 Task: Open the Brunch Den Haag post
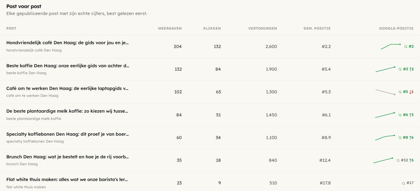67,157
